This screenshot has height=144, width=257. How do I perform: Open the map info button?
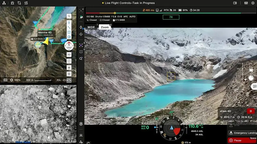69,61
